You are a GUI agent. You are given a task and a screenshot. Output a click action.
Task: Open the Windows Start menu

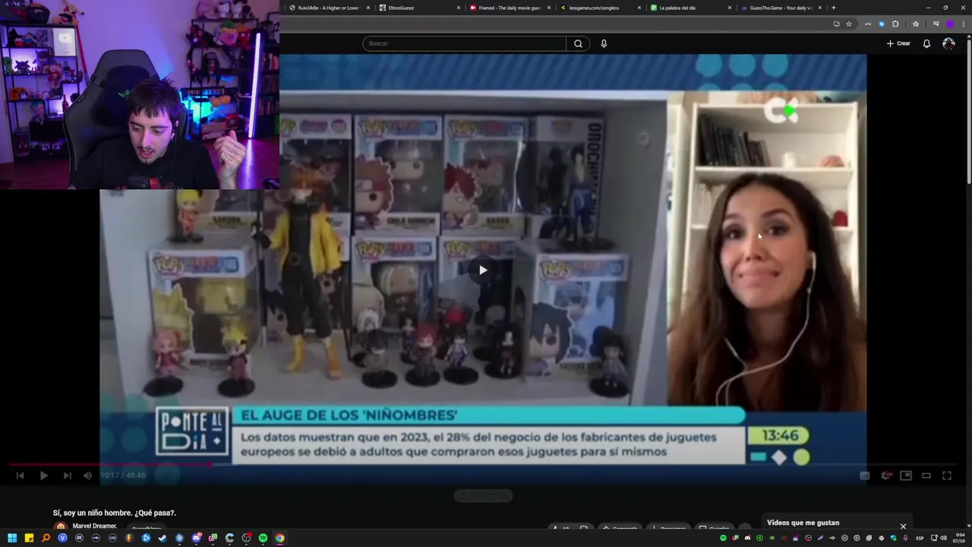point(12,538)
